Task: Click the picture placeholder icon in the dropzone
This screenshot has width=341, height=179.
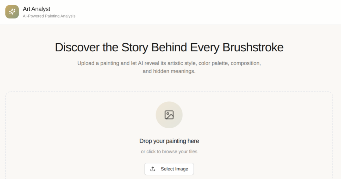Action: 169,115
